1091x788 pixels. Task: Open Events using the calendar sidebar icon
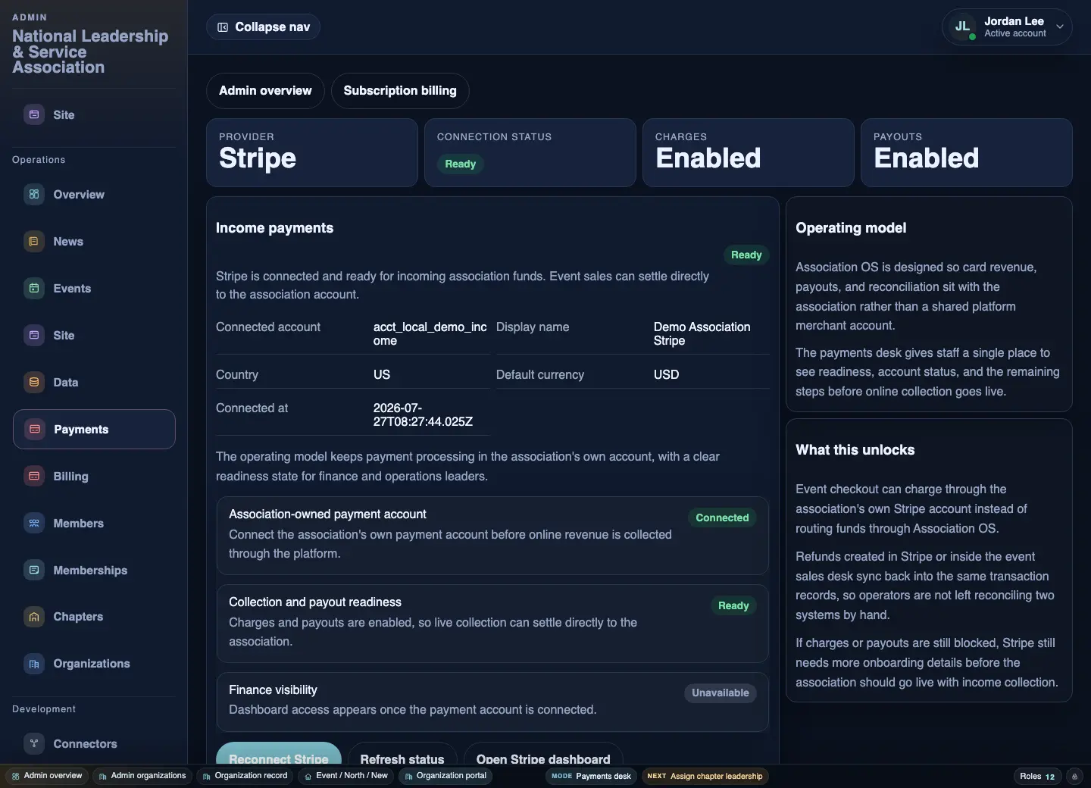34,289
